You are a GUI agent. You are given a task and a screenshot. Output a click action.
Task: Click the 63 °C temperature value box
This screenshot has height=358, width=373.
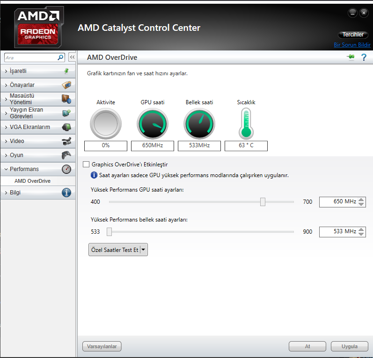[x=246, y=145]
